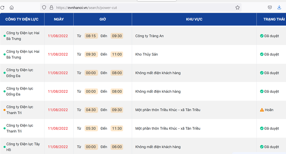Click the 04:30 start time badge

91,110
